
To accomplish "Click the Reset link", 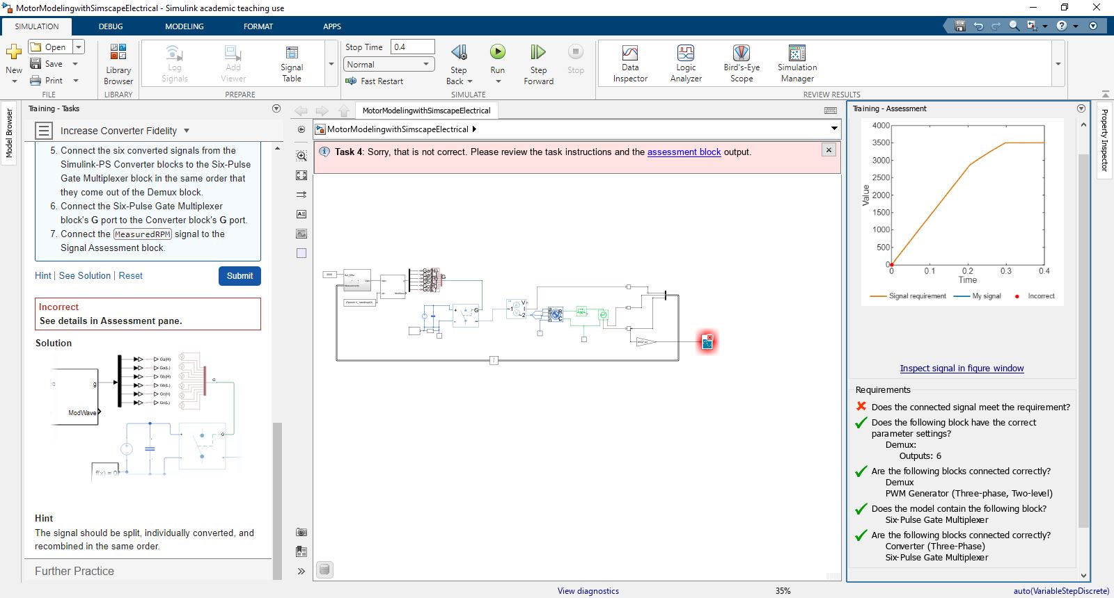I will (x=130, y=276).
